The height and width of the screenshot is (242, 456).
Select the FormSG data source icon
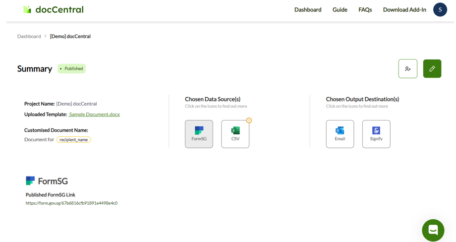[199, 134]
